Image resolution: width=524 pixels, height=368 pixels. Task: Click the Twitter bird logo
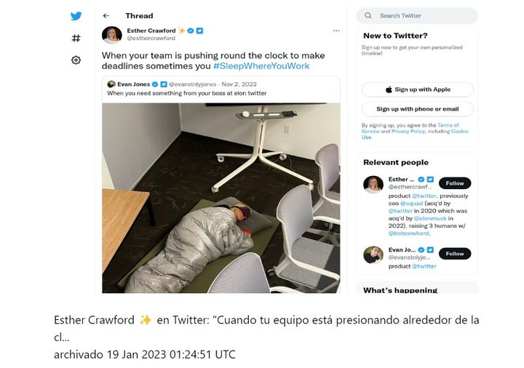click(76, 16)
